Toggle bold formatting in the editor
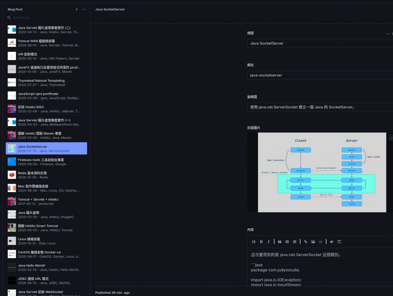393x296 pixels. click(x=261, y=242)
